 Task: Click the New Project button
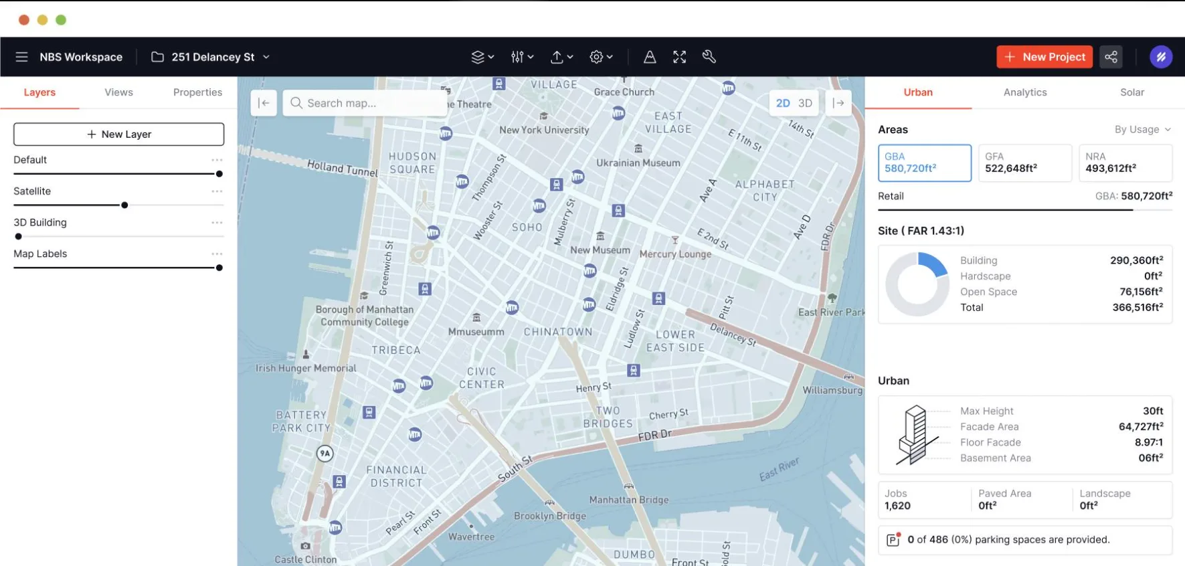tap(1044, 57)
